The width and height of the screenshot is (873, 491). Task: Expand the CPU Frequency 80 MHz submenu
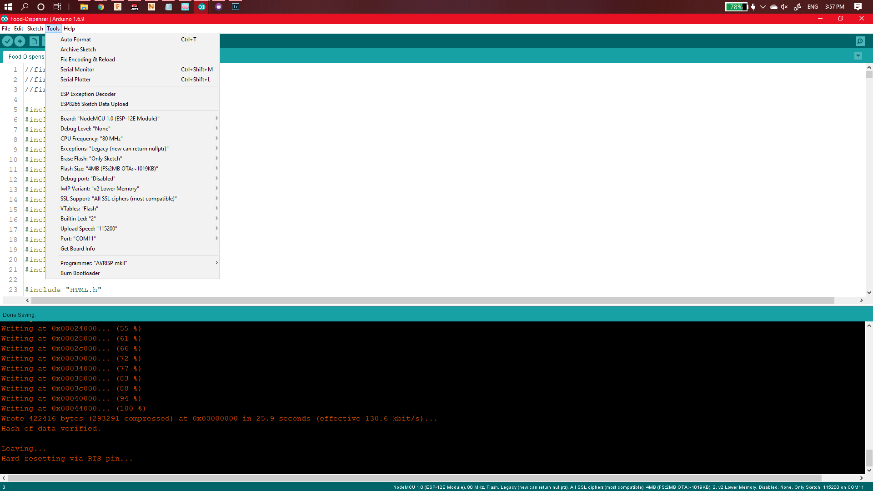point(132,138)
